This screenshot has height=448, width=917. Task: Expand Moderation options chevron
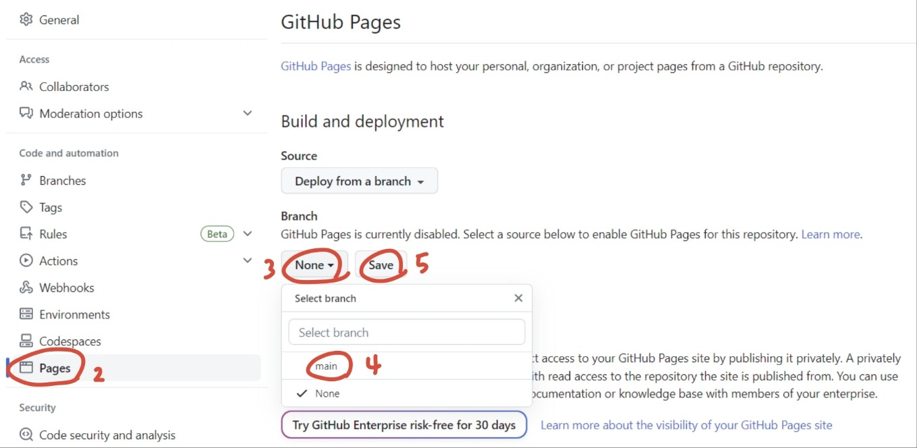click(x=248, y=113)
